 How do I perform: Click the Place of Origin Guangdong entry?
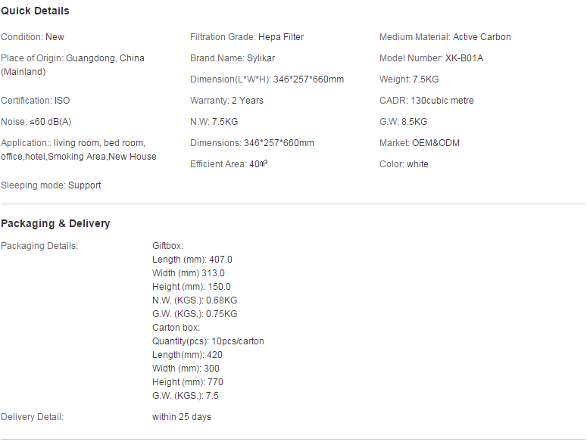73,65
